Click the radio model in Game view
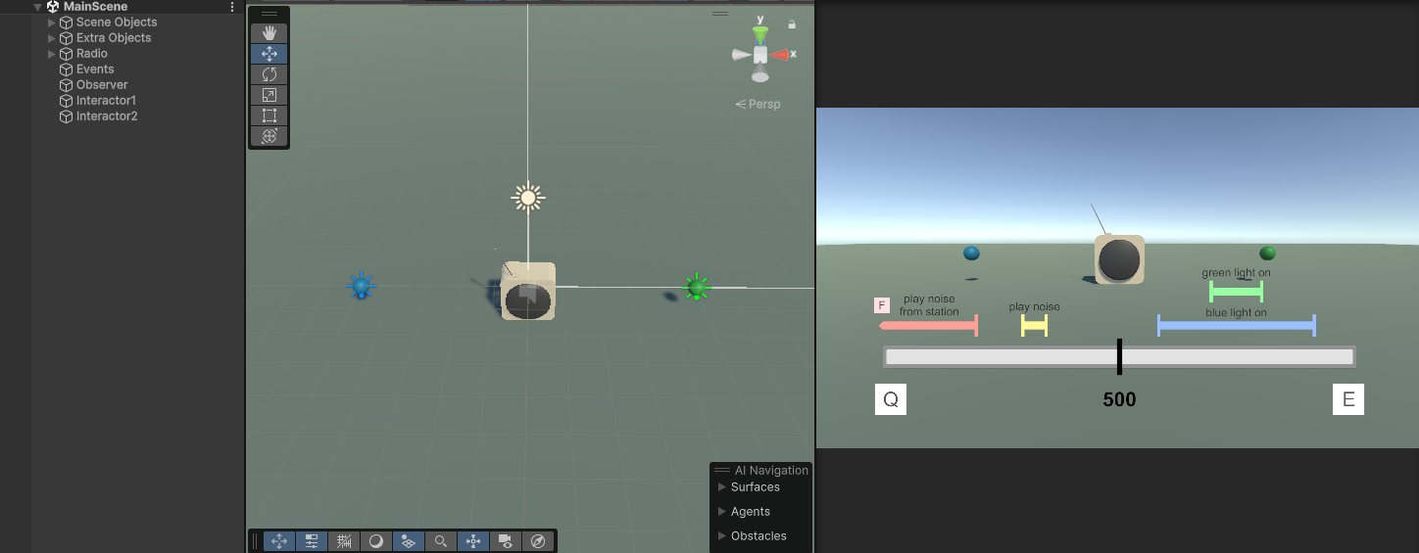 tap(1119, 259)
